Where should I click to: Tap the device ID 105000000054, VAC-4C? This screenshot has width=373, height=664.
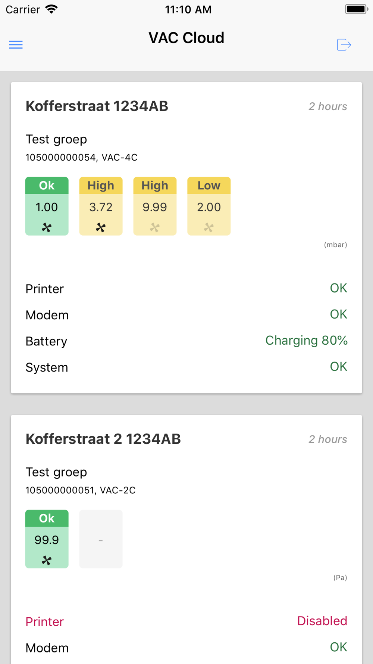pos(81,157)
